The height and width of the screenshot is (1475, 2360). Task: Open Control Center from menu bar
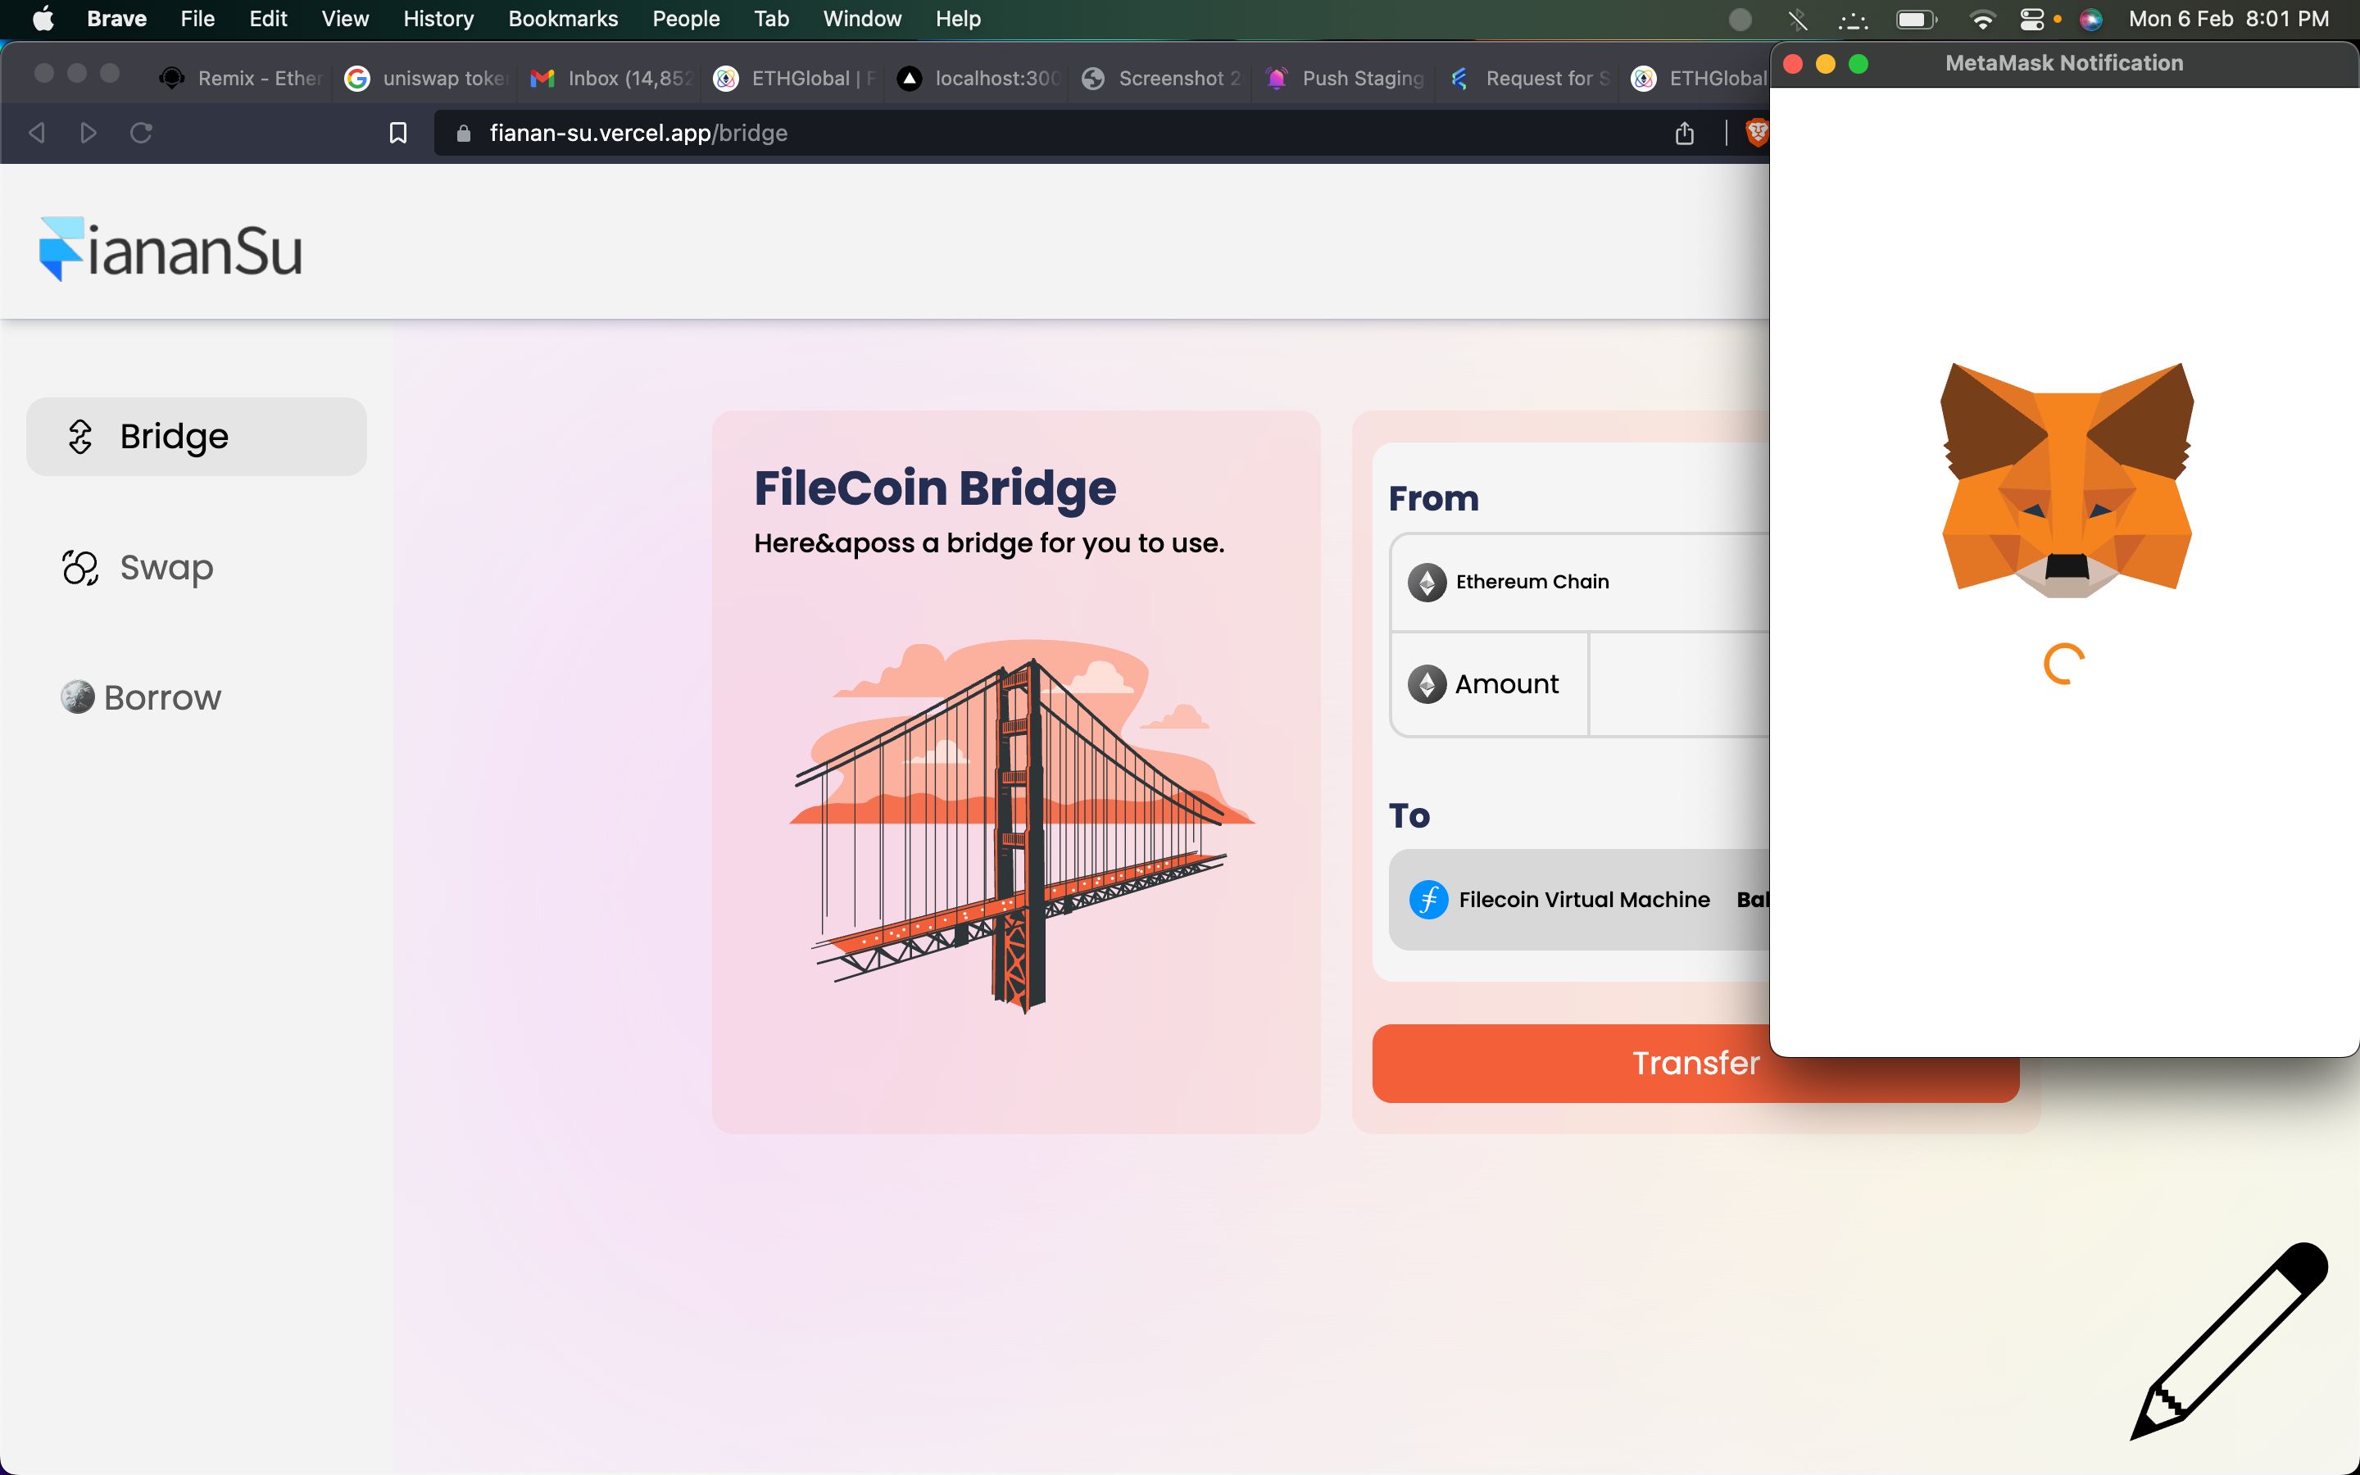click(2032, 19)
